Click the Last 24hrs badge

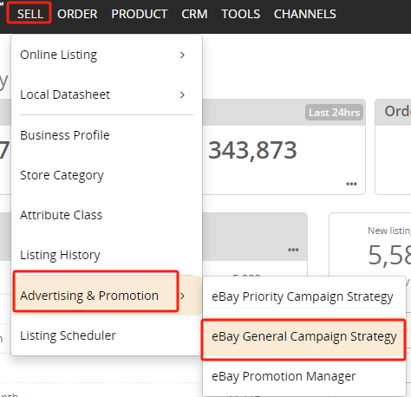click(334, 113)
